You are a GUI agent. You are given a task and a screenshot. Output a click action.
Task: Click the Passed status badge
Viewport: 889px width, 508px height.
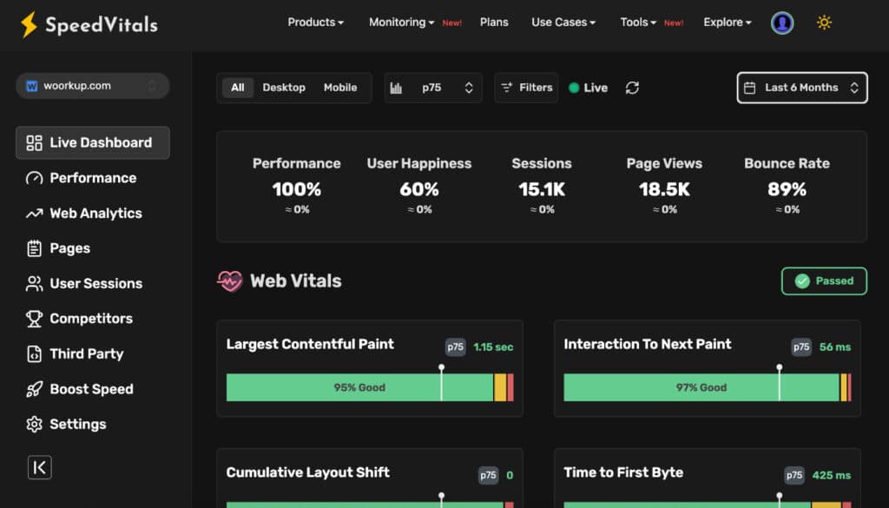(x=824, y=280)
